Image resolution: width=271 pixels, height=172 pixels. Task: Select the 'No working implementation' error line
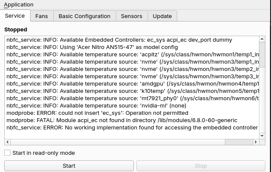[132, 128]
